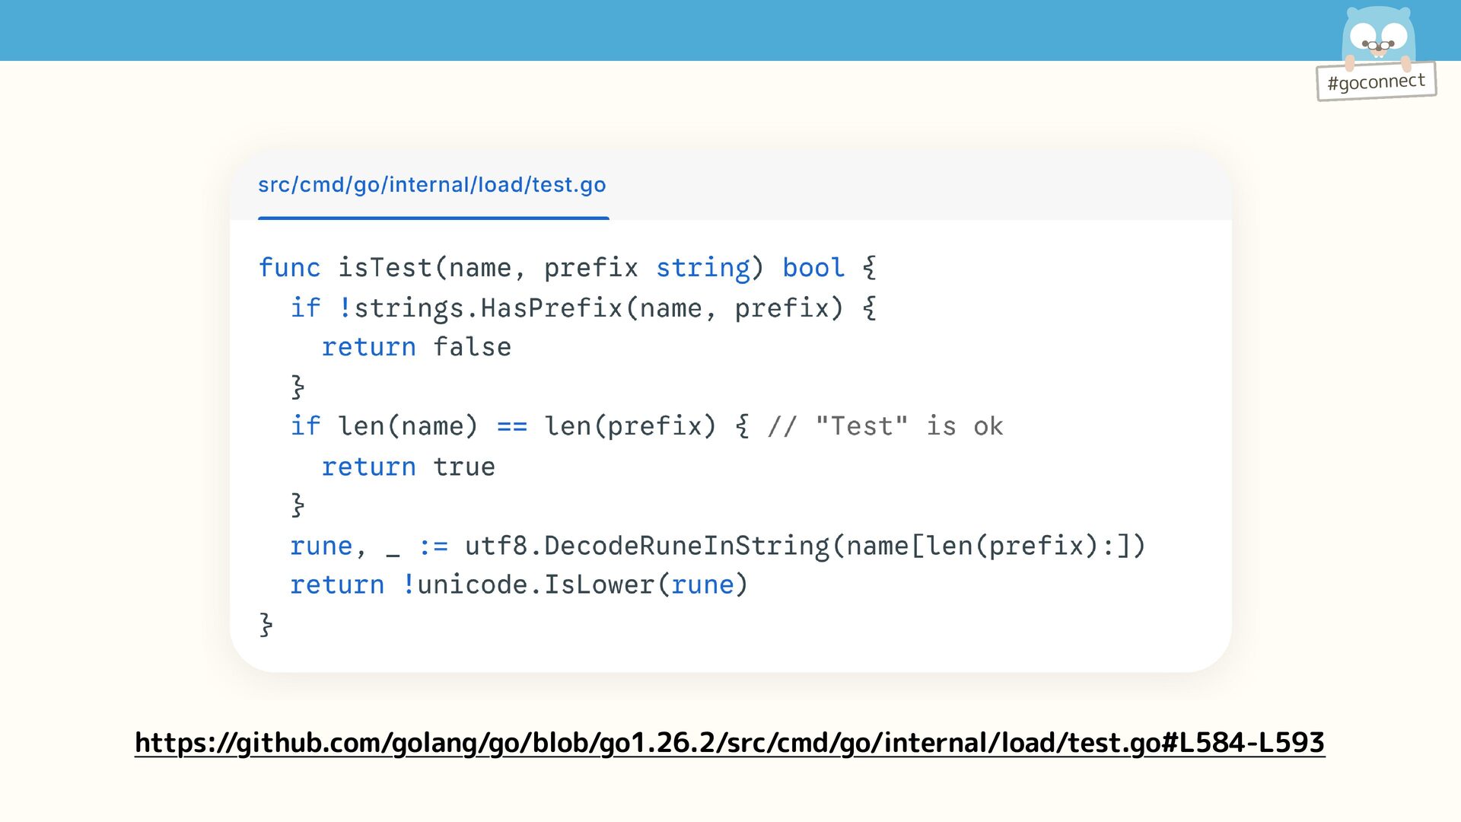Click the strings.HasPrefix call
The image size is (1461, 822).
487,308
